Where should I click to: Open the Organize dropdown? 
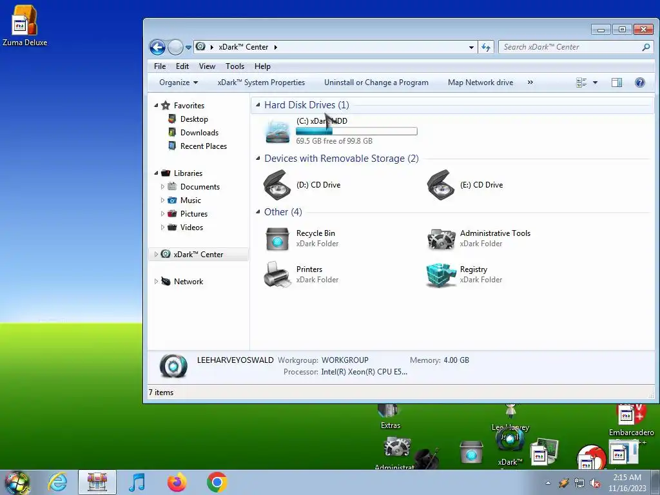click(x=179, y=82)
